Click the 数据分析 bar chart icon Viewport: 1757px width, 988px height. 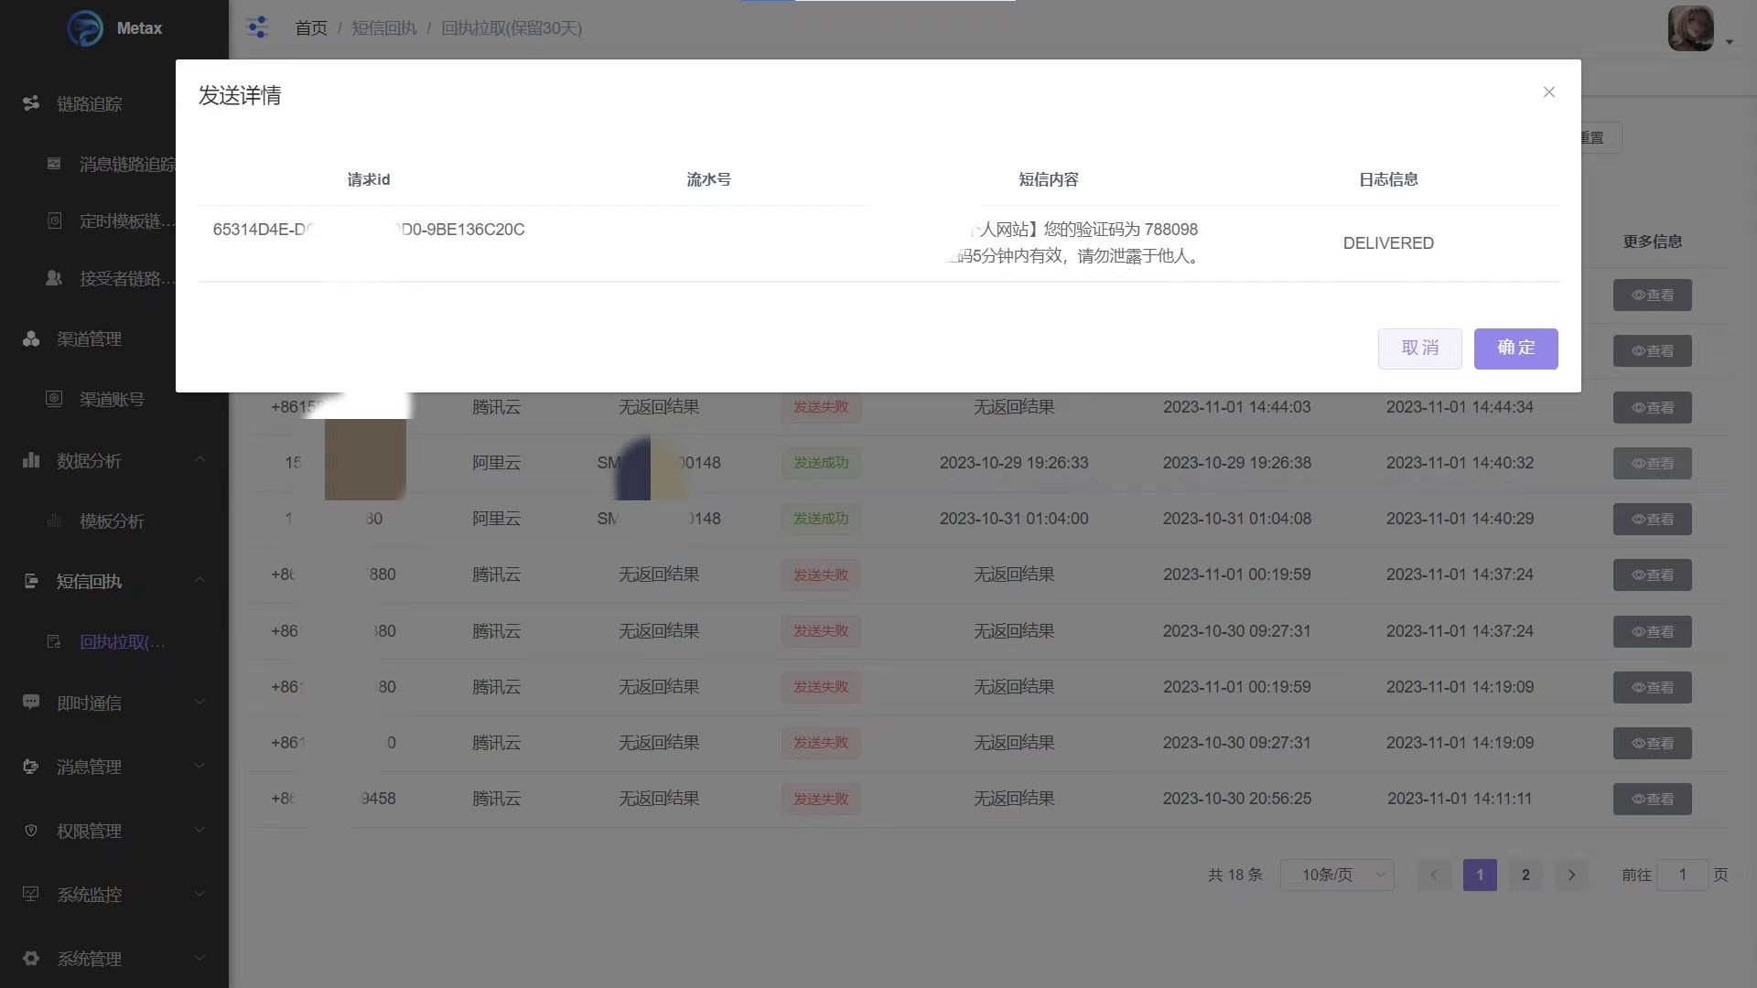(x=31, y=460)
